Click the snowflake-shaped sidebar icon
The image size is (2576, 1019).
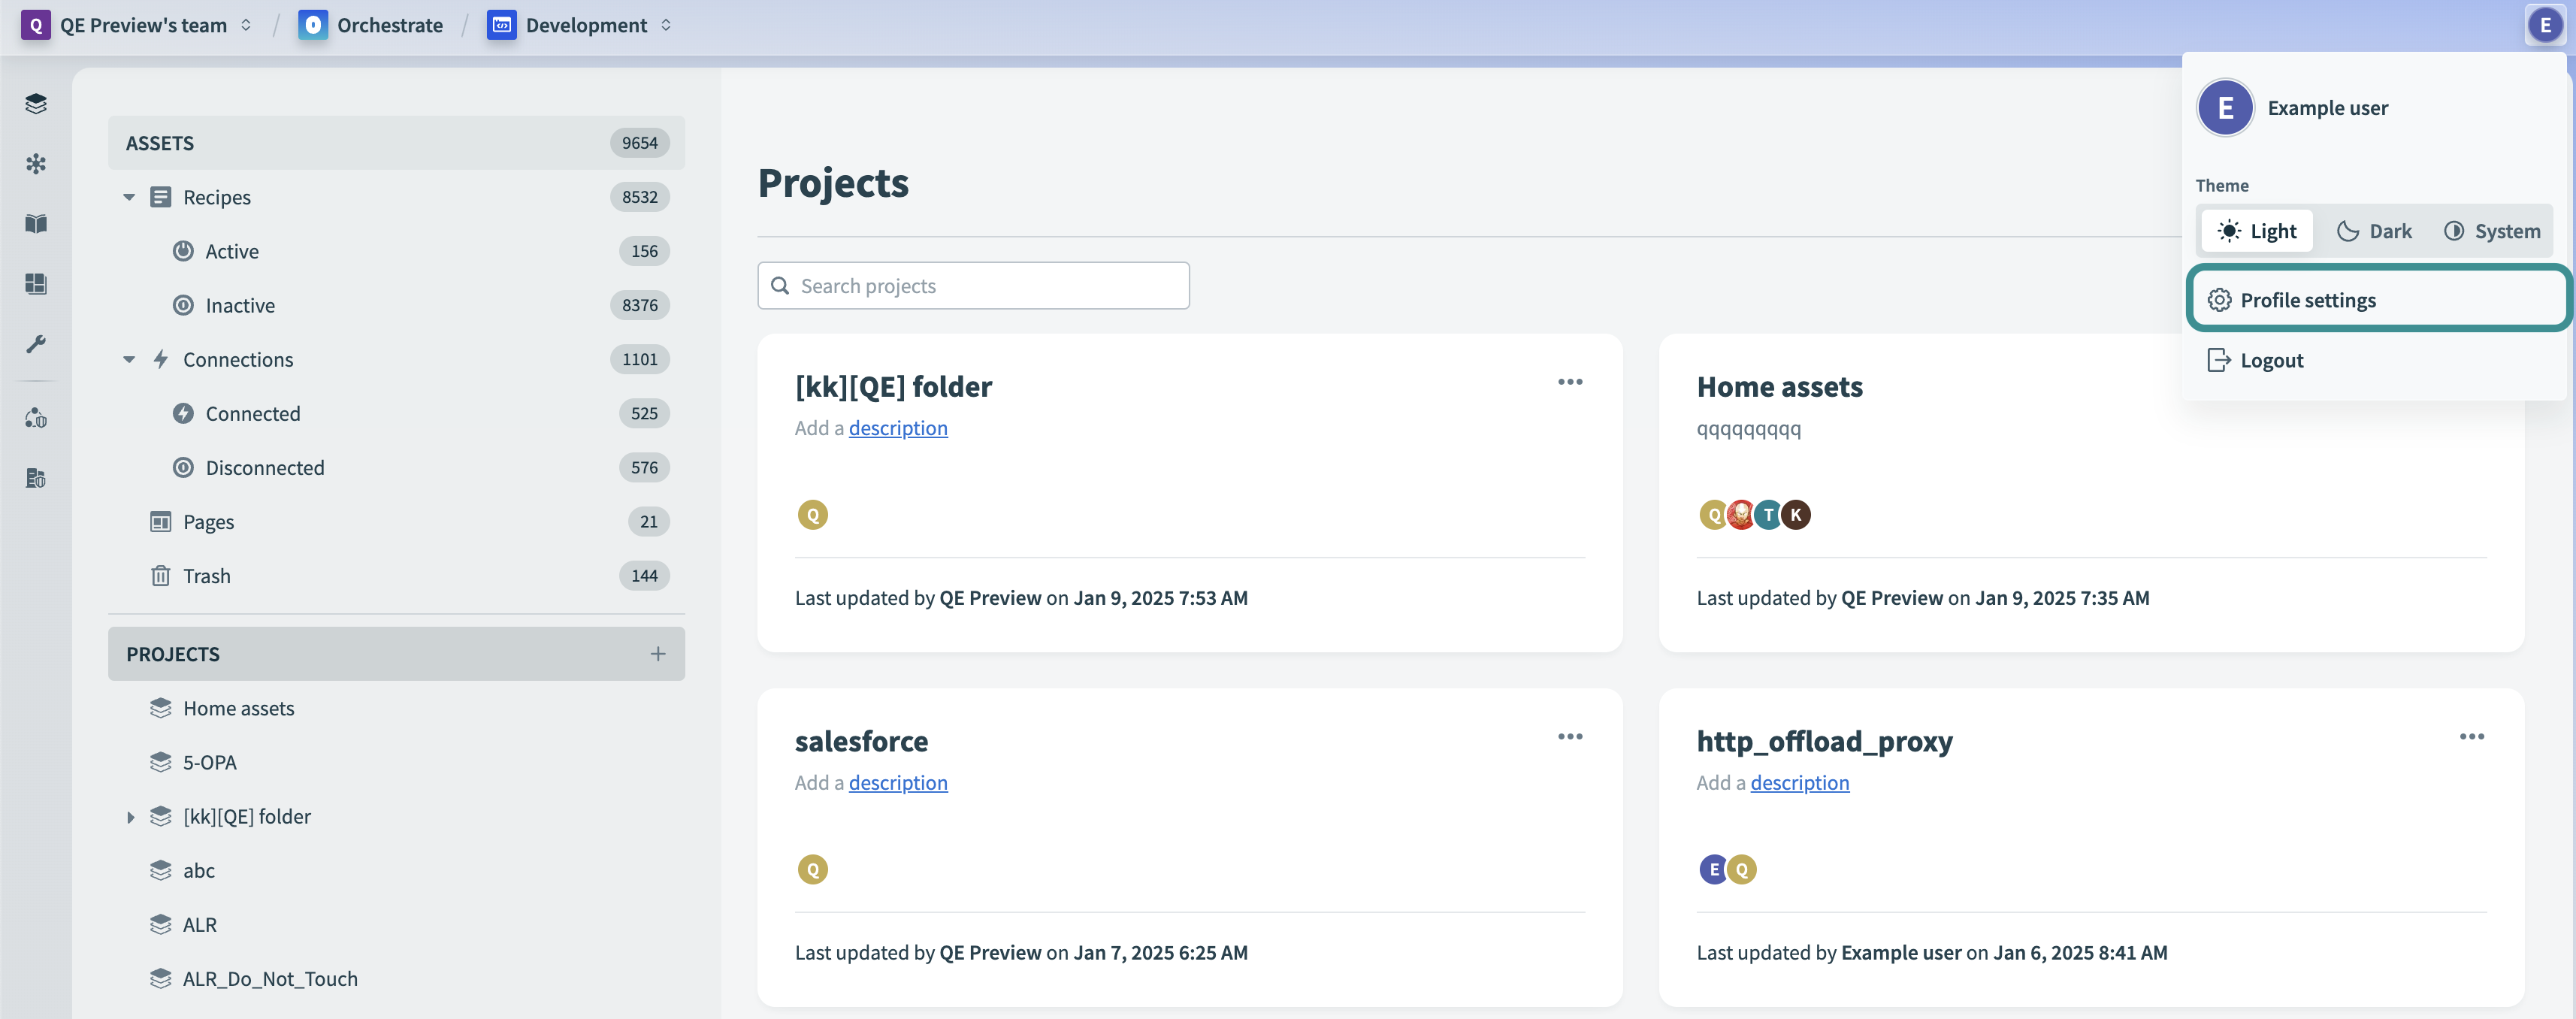click(x=36, y=164)
